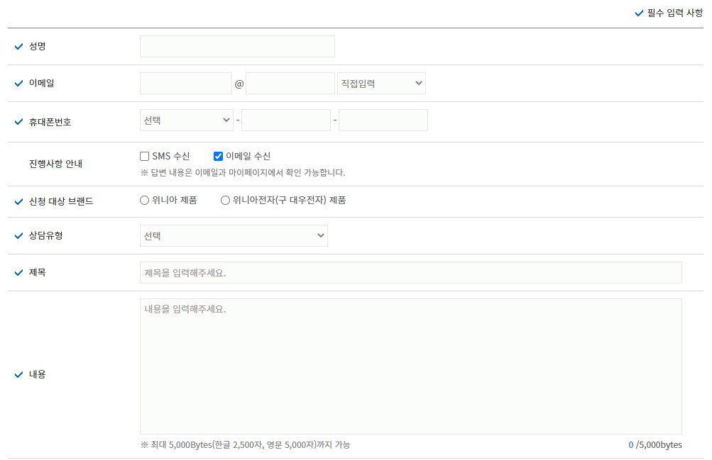
Task: Click the check icon beside 성명 label
Action: click(18, 46)
